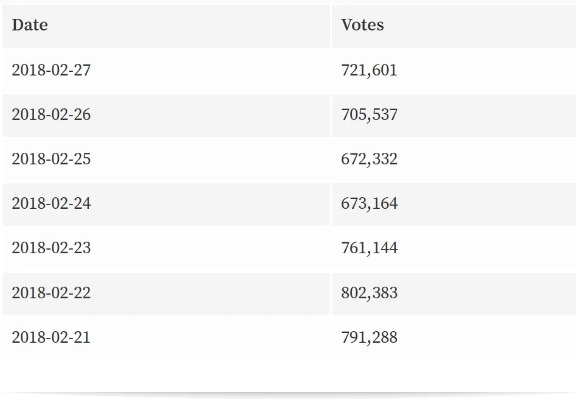Select the 2018-02-27 date cell
Viewport: 576px width, 403px height.
(x=166, y=71)
